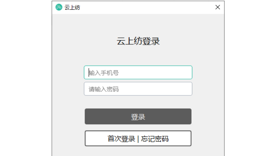Click the 云上纺 title bar text
The width and height of the screenshot is (280, 156).
point(72,8)
